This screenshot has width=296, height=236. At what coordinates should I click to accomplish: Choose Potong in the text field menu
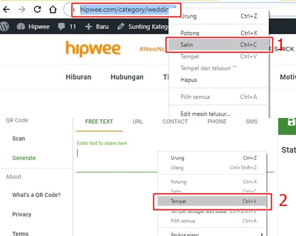[212, 182]
